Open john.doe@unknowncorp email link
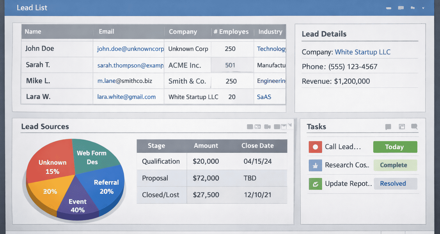The height and width of the screenshot is (234, 440). coord(130,49)
